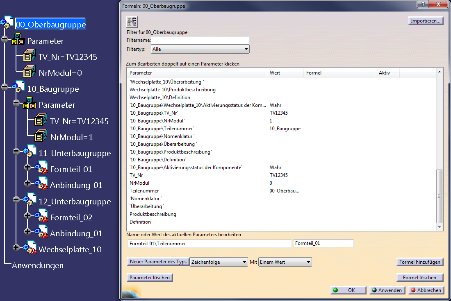Collapse the 10_Baugruppe node
The image size is (451, 301).
[5, 86]
